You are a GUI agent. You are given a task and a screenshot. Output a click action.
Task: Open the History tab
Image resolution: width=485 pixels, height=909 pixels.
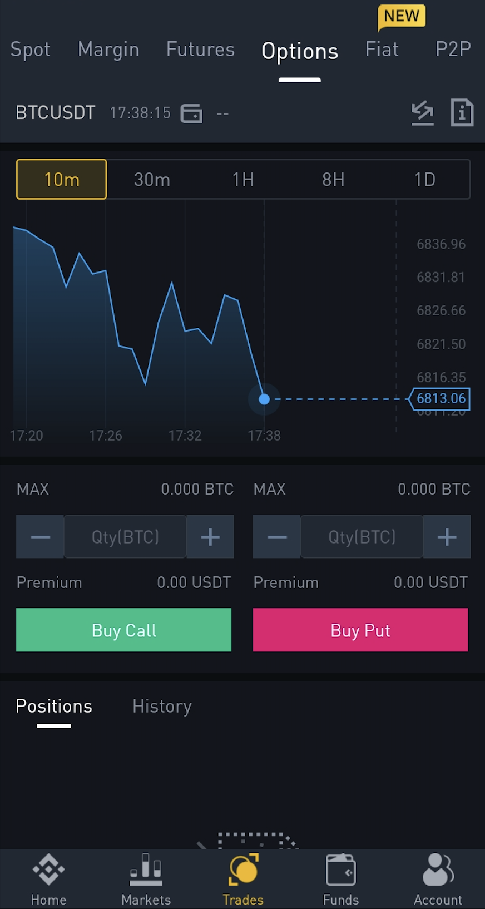click(x=162, y=706)
